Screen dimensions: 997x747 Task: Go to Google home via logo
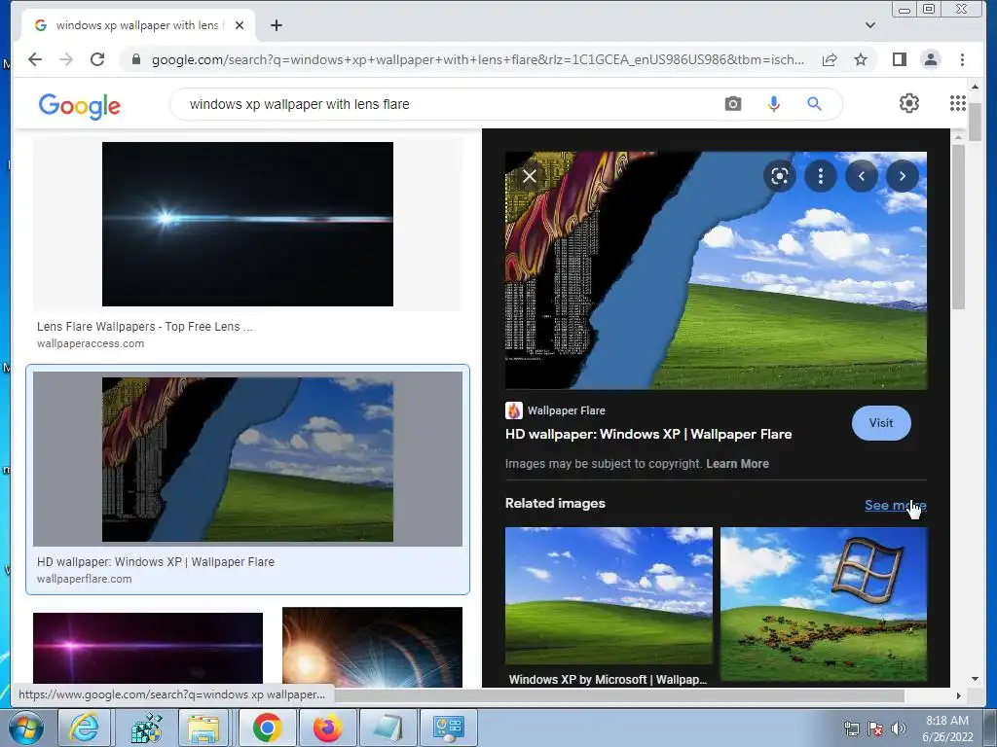(80, 106)
